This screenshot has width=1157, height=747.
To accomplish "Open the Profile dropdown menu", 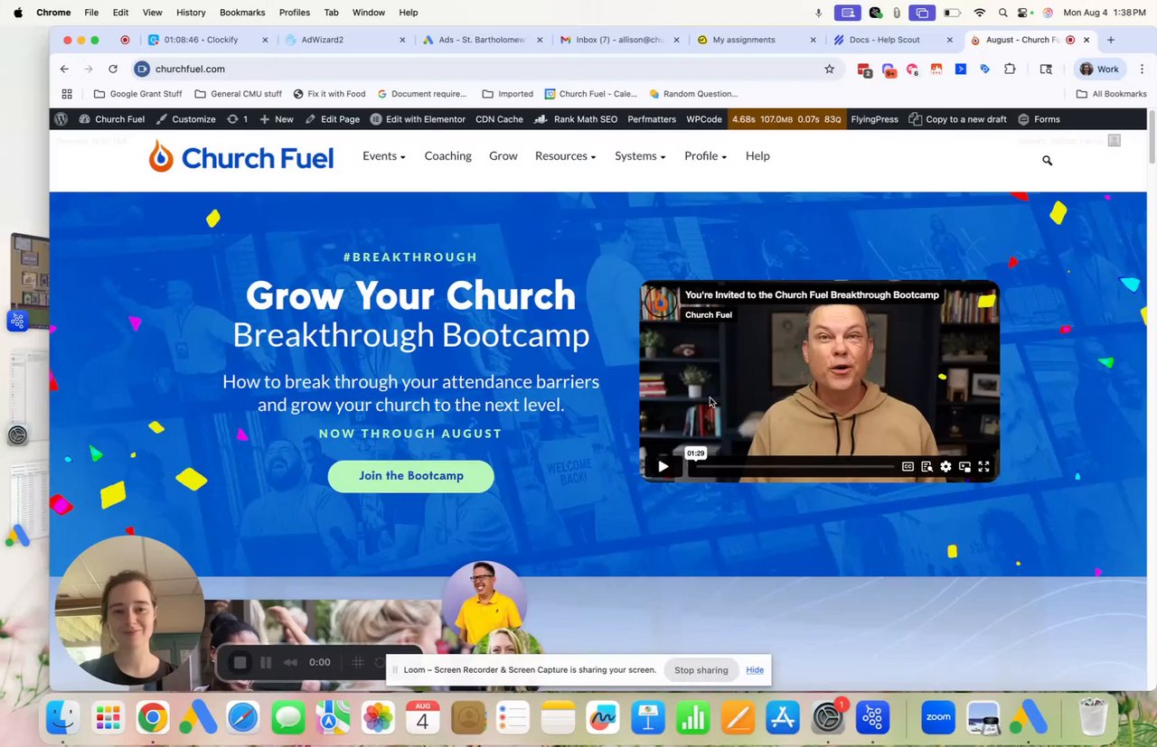I will pyautogui.click(x=705, y=156).
